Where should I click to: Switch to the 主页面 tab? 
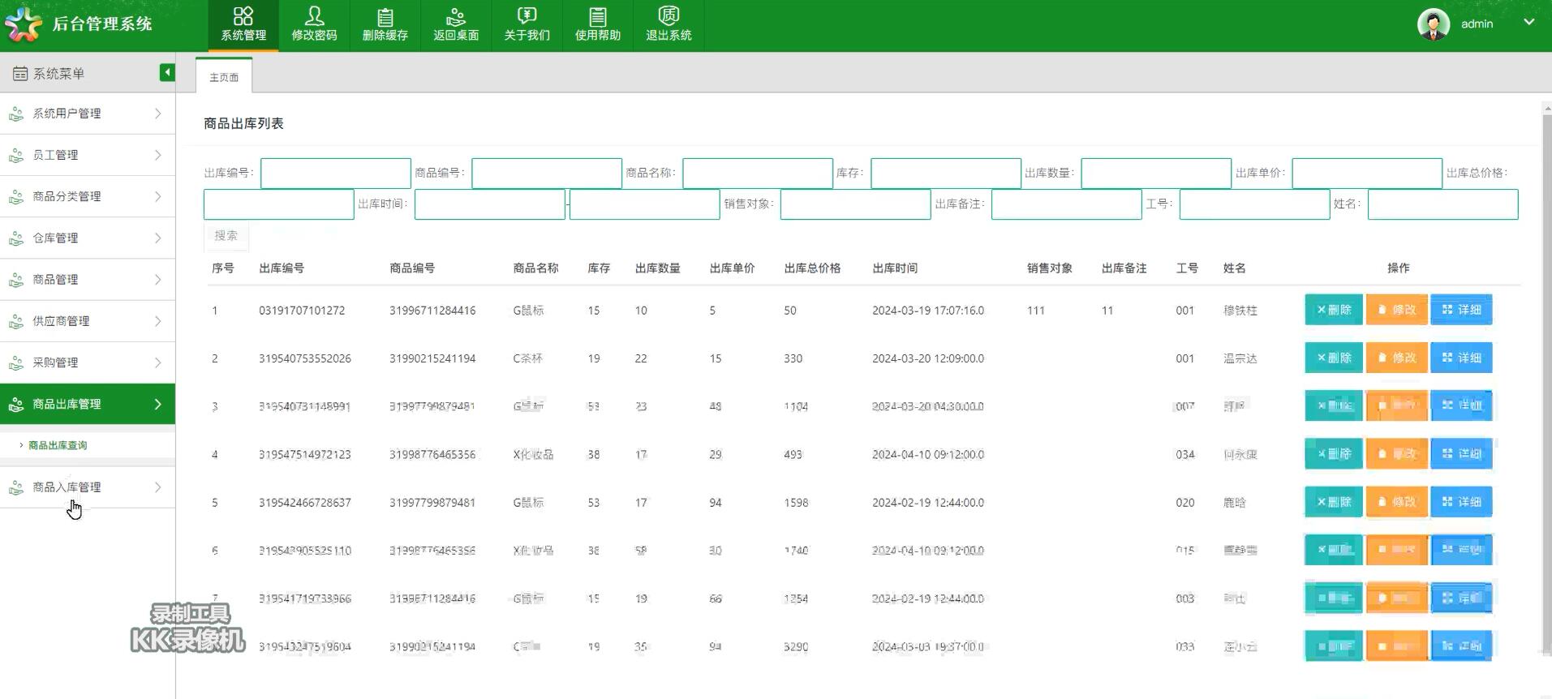point(224,76)
